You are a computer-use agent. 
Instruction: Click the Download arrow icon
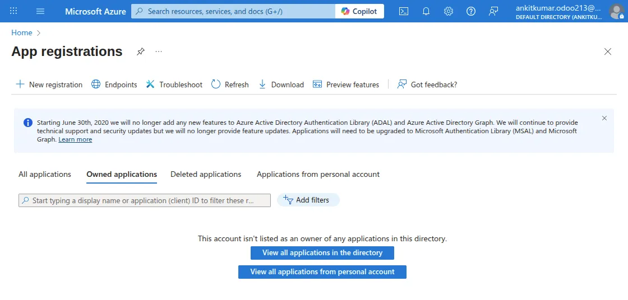262,85
